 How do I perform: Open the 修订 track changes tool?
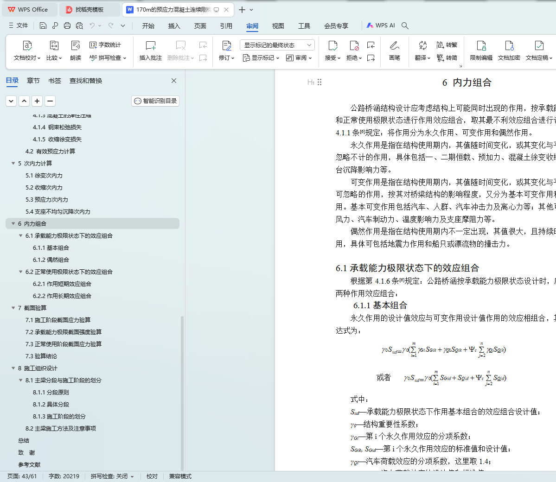point(227,51)
